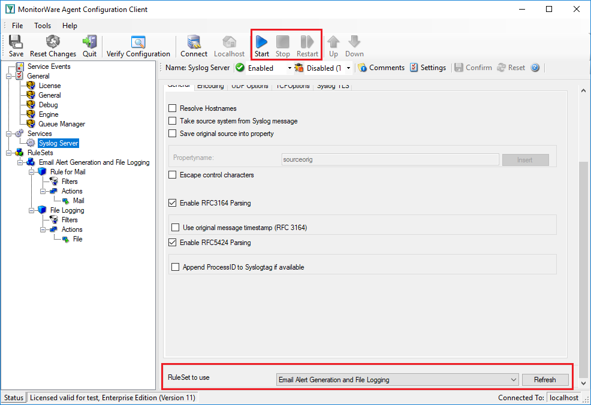Open the Disabled dropdown in service toolbar
This screenshot has width=591, height=405.
click(x=348, y=68)
